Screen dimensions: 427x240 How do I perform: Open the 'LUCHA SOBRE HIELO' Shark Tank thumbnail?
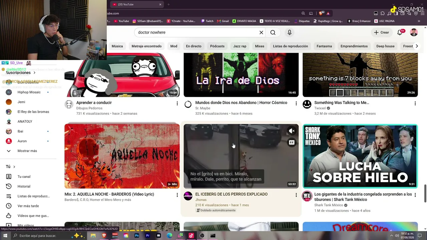360,156
